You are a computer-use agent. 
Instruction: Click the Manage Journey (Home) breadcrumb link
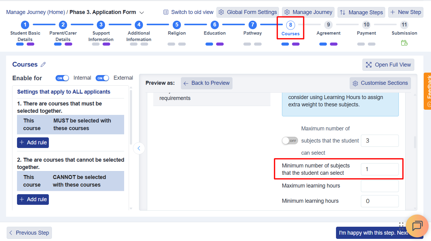36,12
